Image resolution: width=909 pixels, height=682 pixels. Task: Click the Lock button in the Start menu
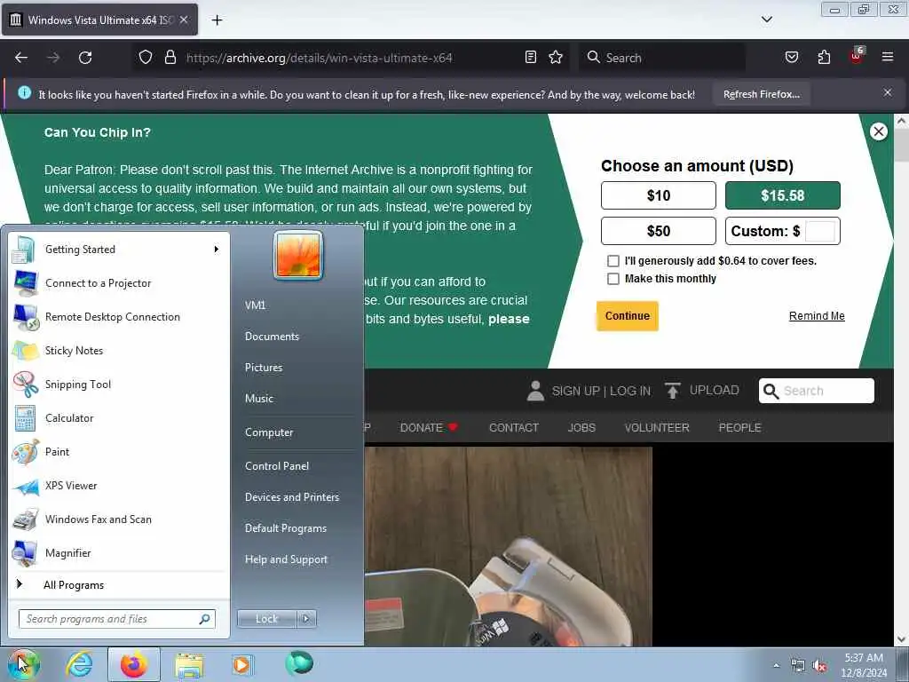coord(267,619)
